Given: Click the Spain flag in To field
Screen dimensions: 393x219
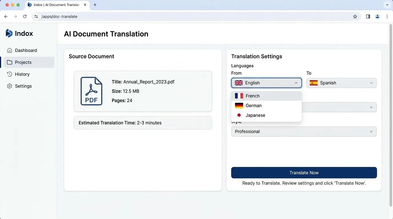Looking at the screenshot, I should point(314,83).
